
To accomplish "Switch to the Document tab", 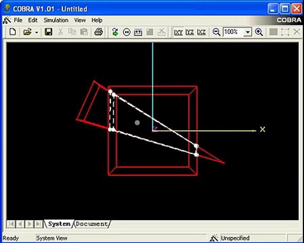I will [92, 224].
